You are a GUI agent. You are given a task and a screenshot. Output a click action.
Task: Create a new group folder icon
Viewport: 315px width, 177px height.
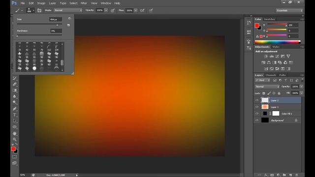tap(284, 175)
